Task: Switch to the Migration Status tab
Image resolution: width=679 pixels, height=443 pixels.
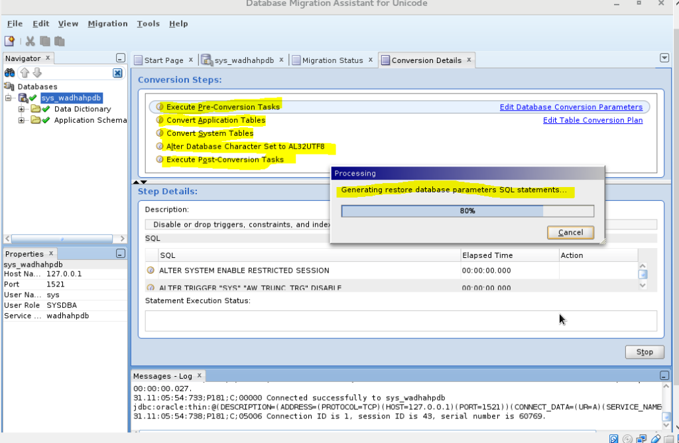Action: tap(334, 60)
